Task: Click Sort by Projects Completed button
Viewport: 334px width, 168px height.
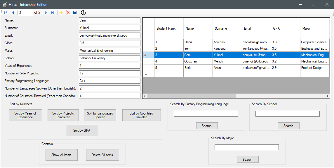Action: pos(63,115)
